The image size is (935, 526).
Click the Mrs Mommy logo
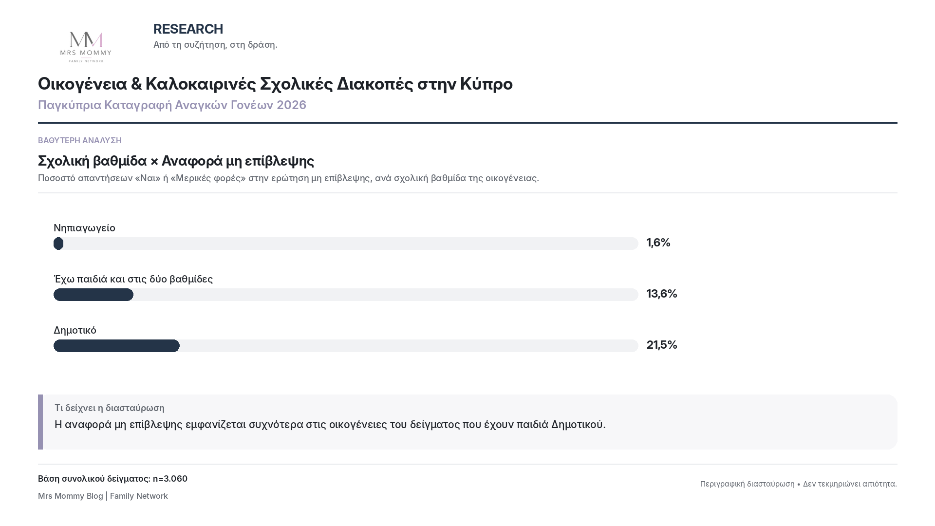click(86, 47)
